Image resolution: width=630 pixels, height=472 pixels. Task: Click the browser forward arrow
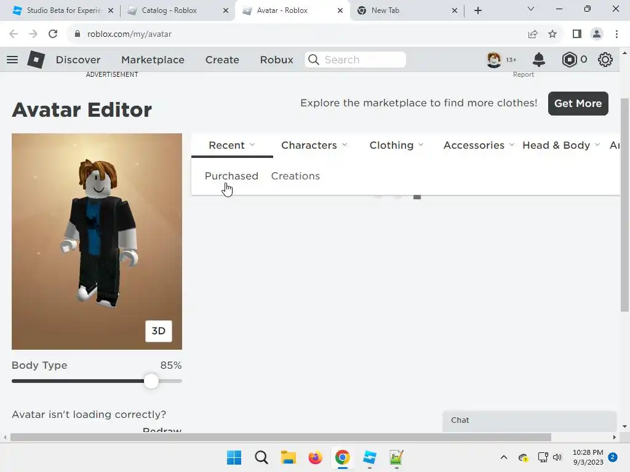pyautogui.click(x=33, y=34)
